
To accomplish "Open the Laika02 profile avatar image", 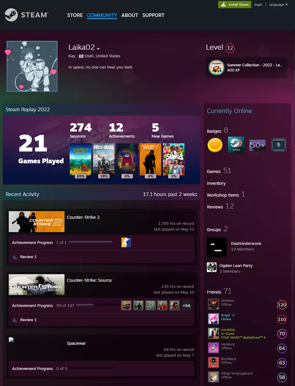I will coord(32,66).
